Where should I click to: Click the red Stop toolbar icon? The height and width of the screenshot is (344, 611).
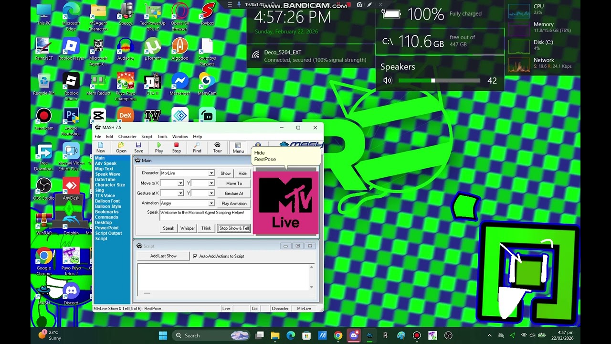click(176, 148)
